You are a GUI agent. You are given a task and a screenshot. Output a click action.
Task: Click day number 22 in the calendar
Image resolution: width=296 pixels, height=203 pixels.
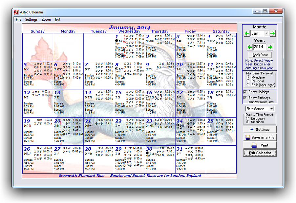coord(118,121)
